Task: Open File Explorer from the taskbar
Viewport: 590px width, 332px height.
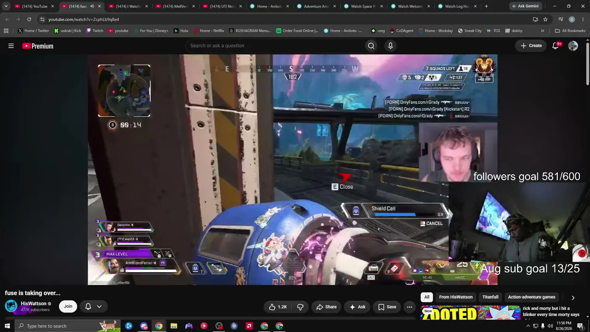Action: click(x=174, y=326)
